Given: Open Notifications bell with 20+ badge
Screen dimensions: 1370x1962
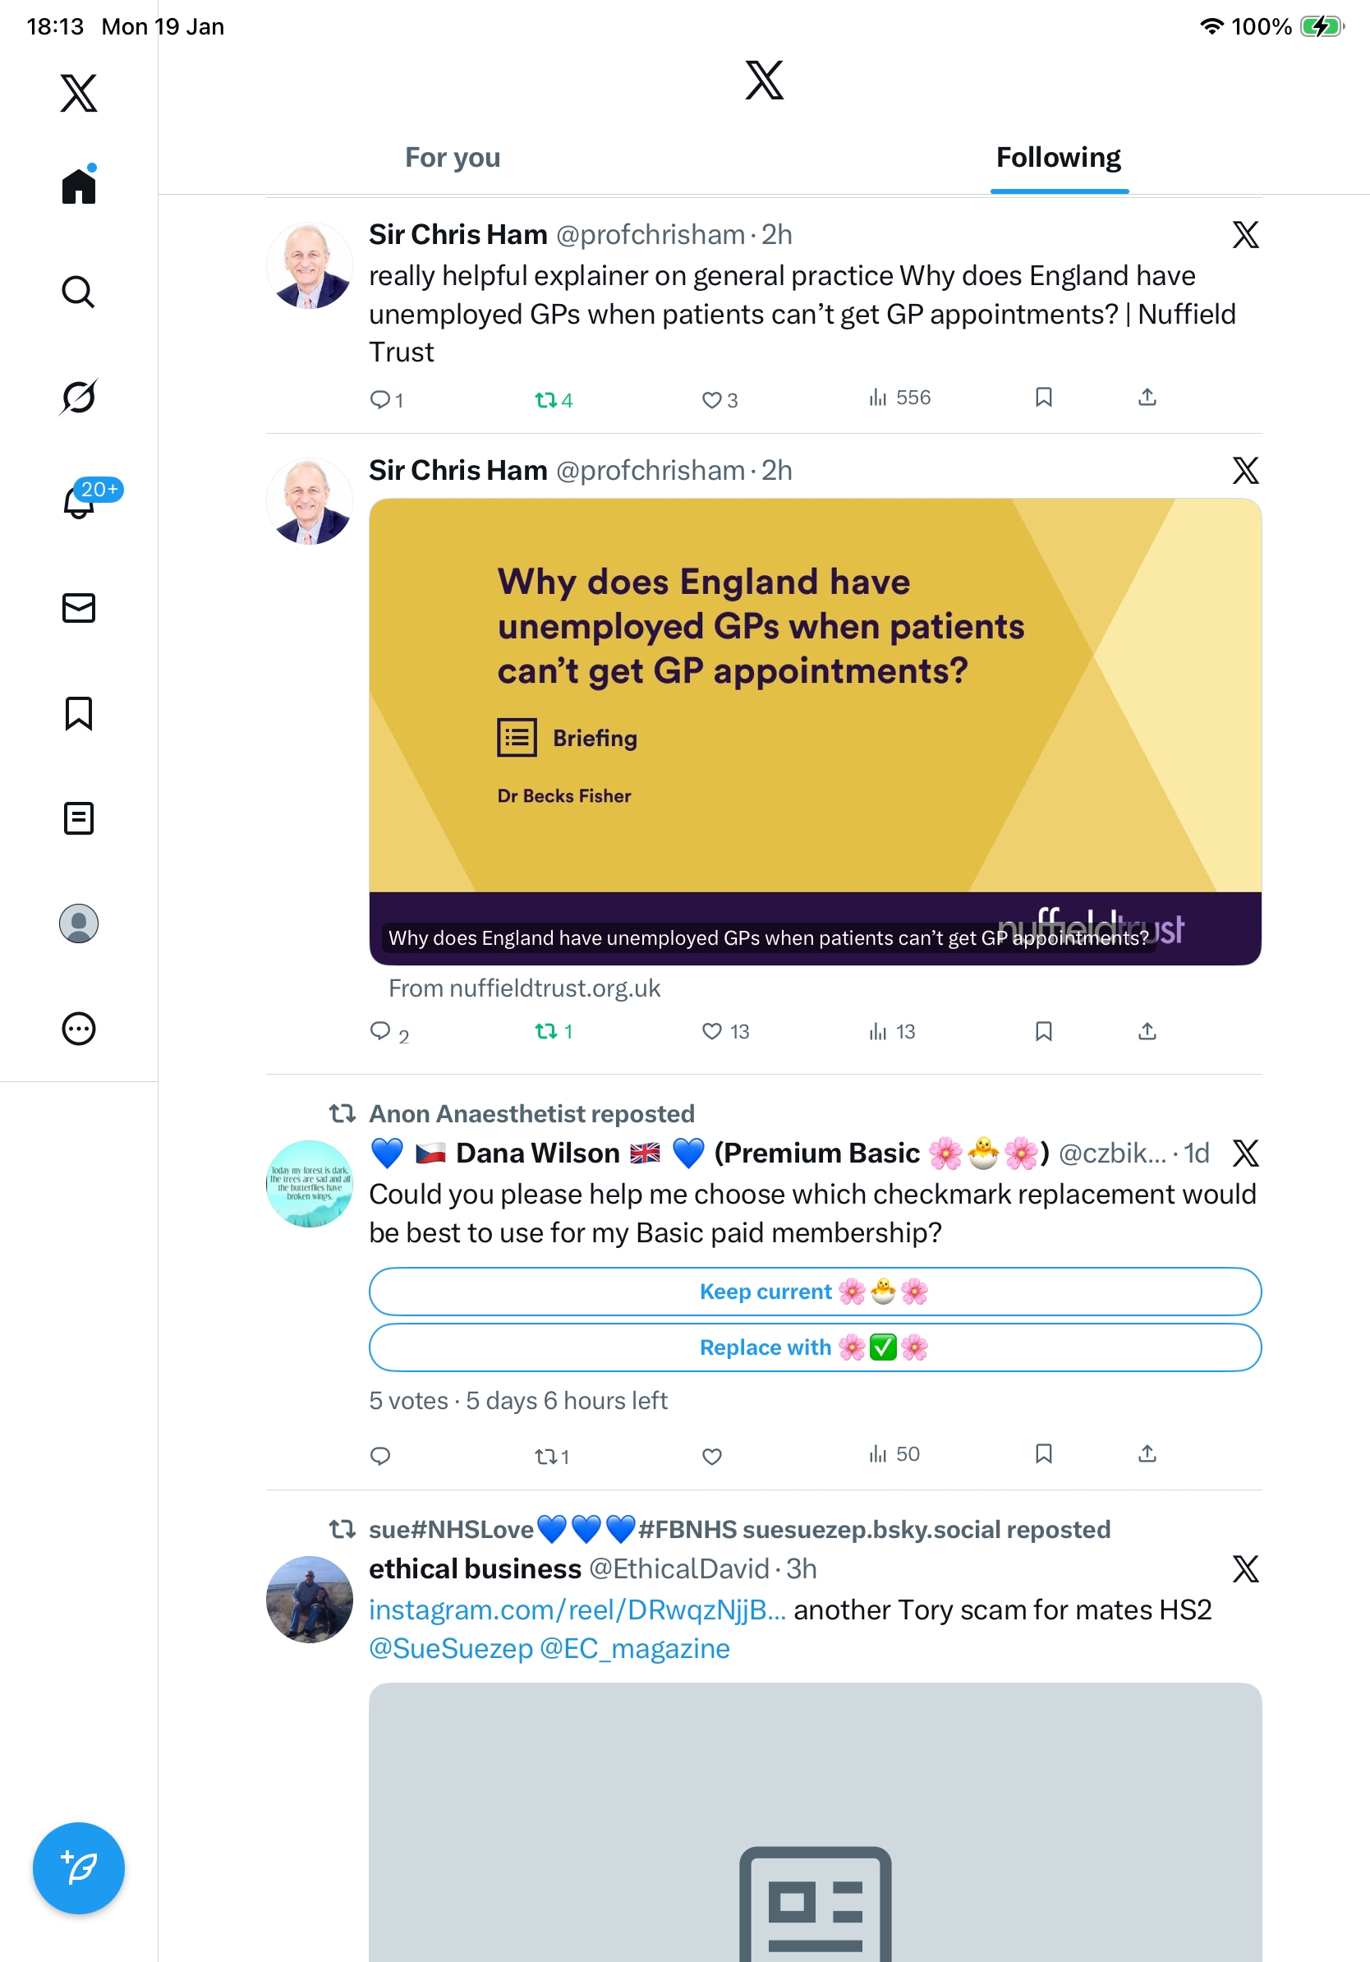Looking at the screenshot, I should [x=79, y=502].
